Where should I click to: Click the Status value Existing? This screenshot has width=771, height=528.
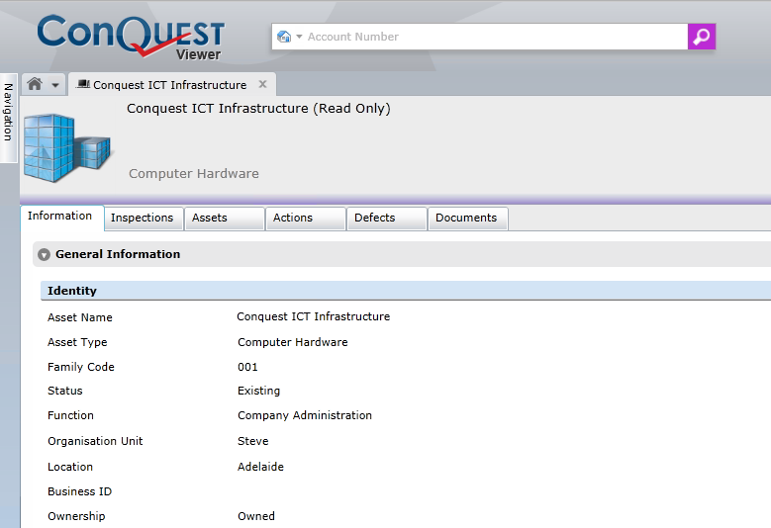(258, 391)
